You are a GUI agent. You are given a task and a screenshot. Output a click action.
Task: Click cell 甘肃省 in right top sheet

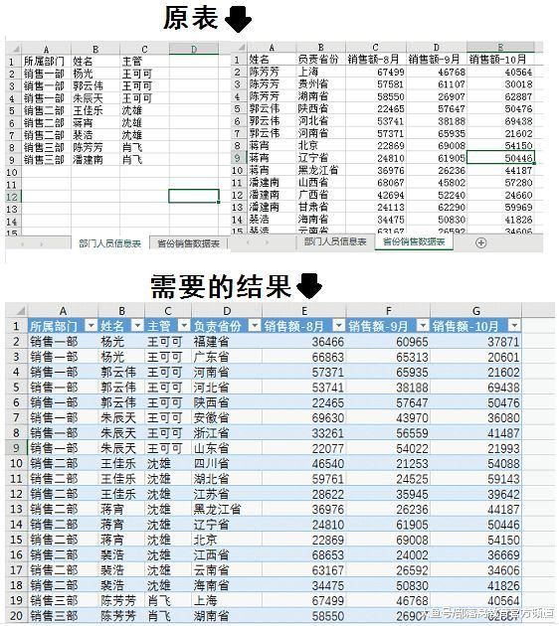point(320,207)
